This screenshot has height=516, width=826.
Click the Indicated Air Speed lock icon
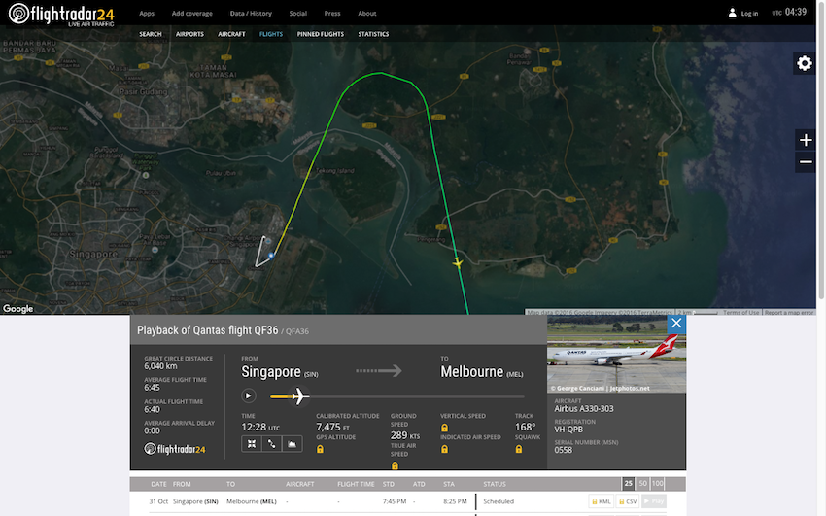445,449
